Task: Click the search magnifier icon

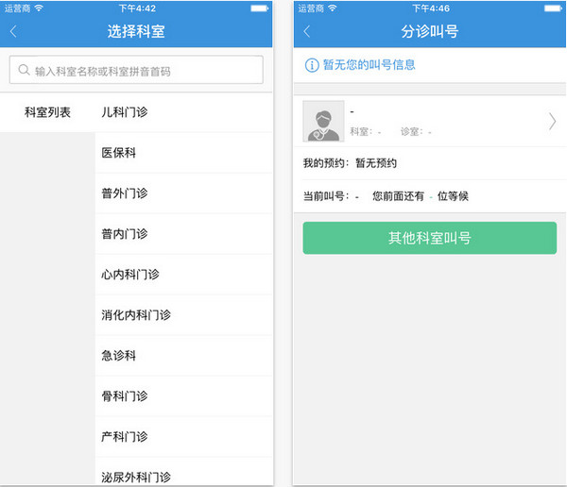Action: pos(23,71)
